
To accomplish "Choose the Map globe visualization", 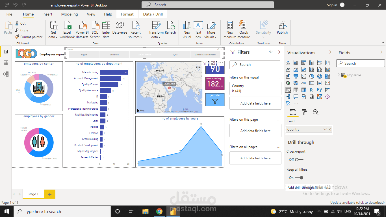I will 288,83.
